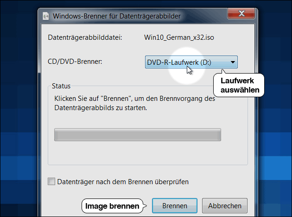Click the Brennen button to burn image
Viewport: 292px width, 217px height.
174,205
